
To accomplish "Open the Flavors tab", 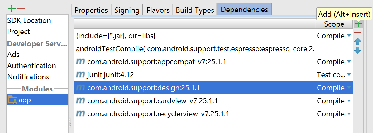I will 158,10.
